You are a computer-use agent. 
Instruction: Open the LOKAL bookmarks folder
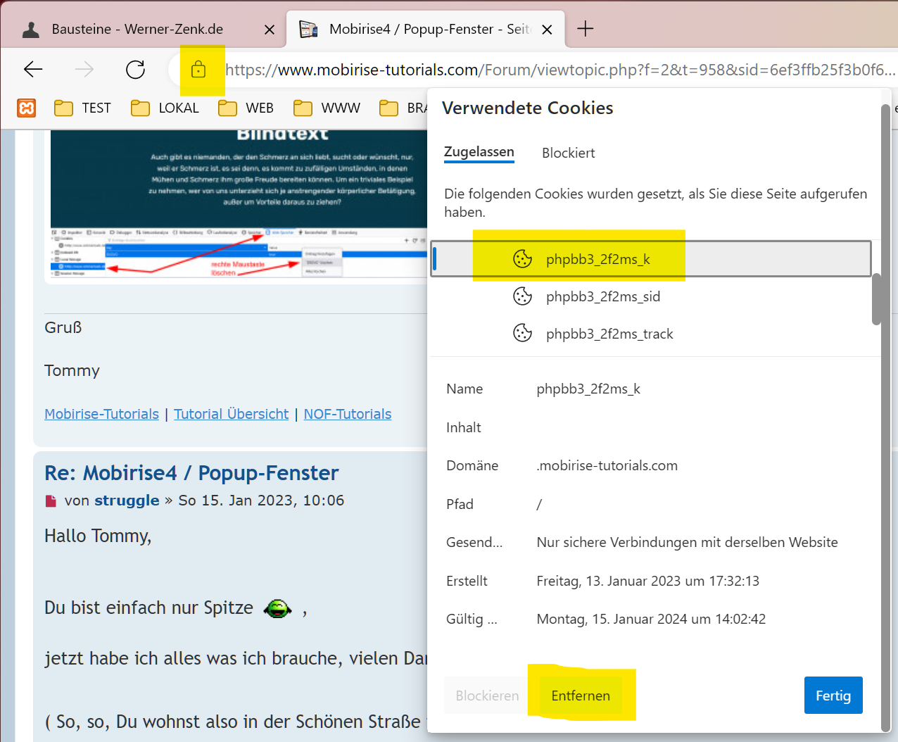(165, 108)
